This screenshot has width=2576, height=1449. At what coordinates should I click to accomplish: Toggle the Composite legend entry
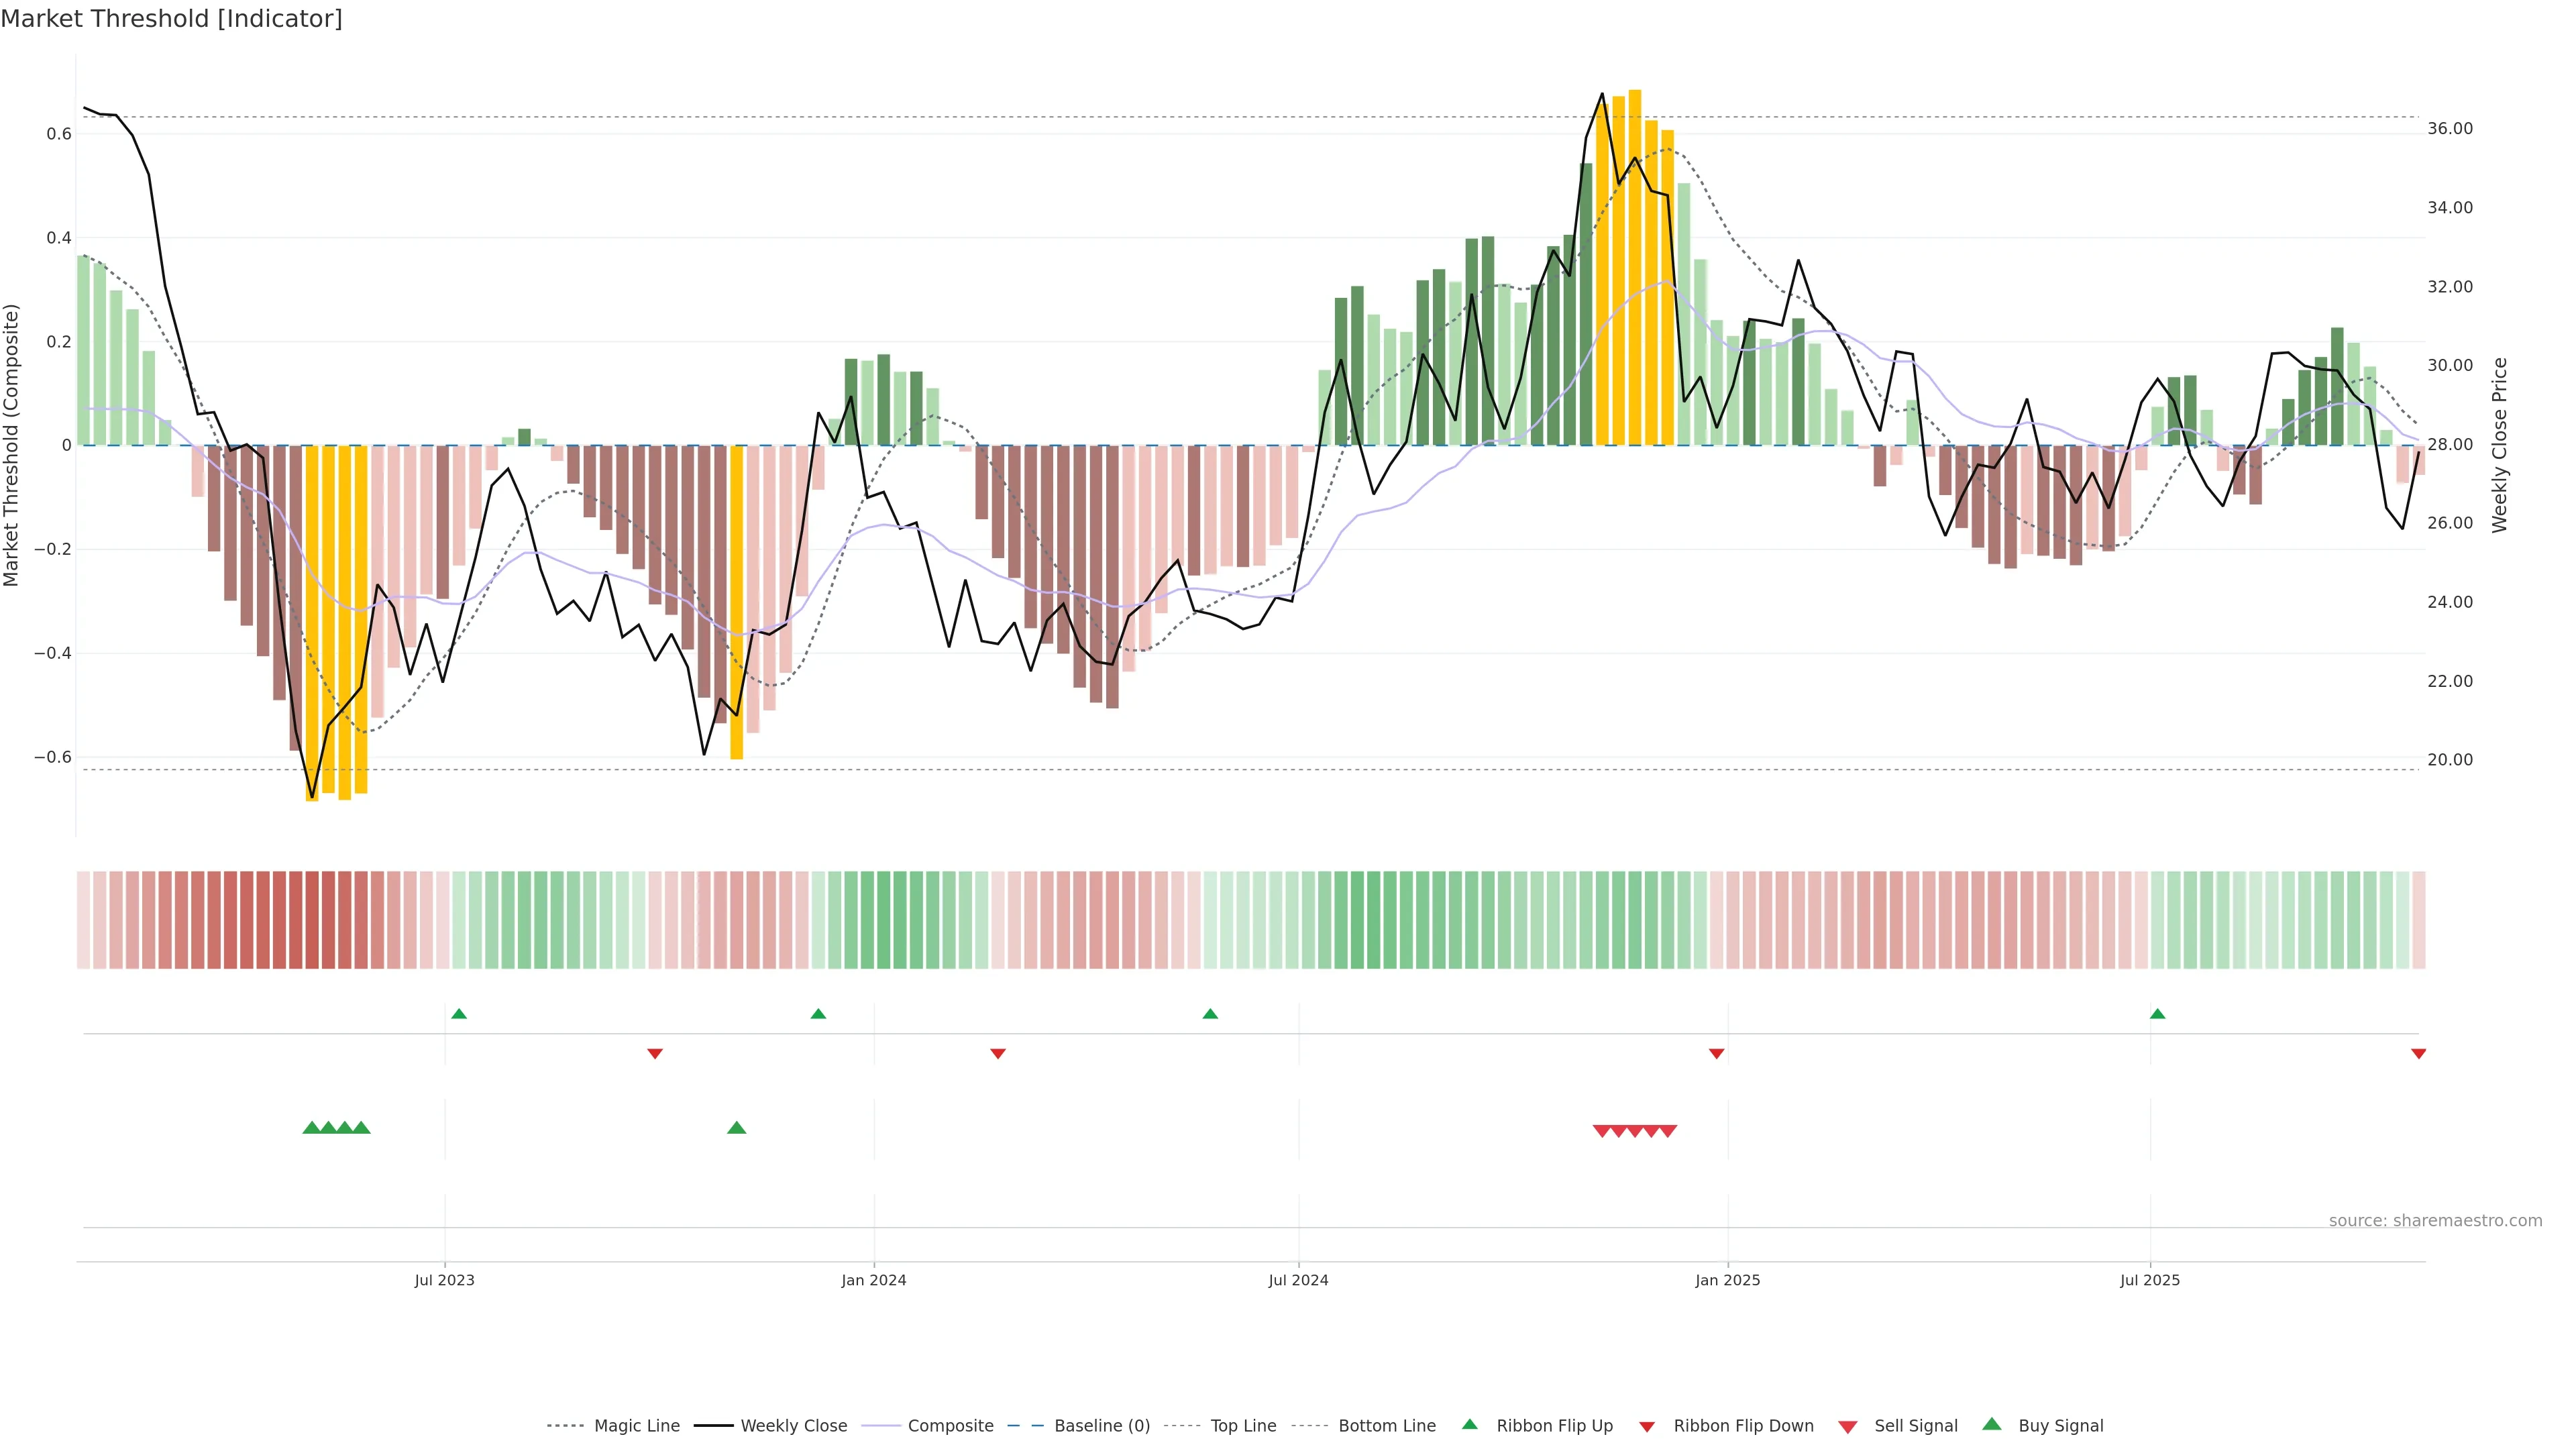[x=950, y=1426]
